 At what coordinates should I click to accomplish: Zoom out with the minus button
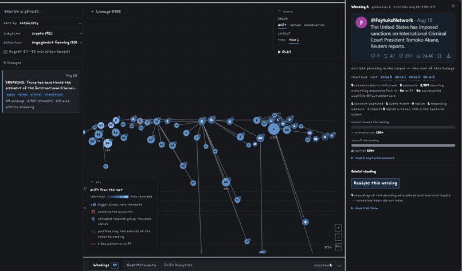point(338,237)
